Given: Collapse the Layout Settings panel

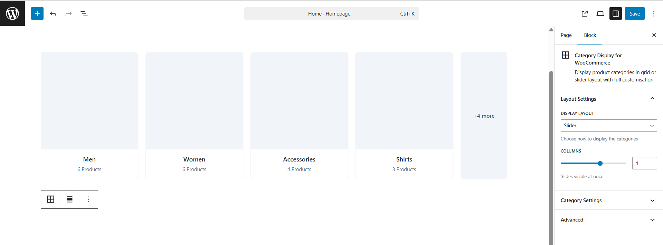Looking at the screenshot, I should pyautogui.click(x=608, y=99).
